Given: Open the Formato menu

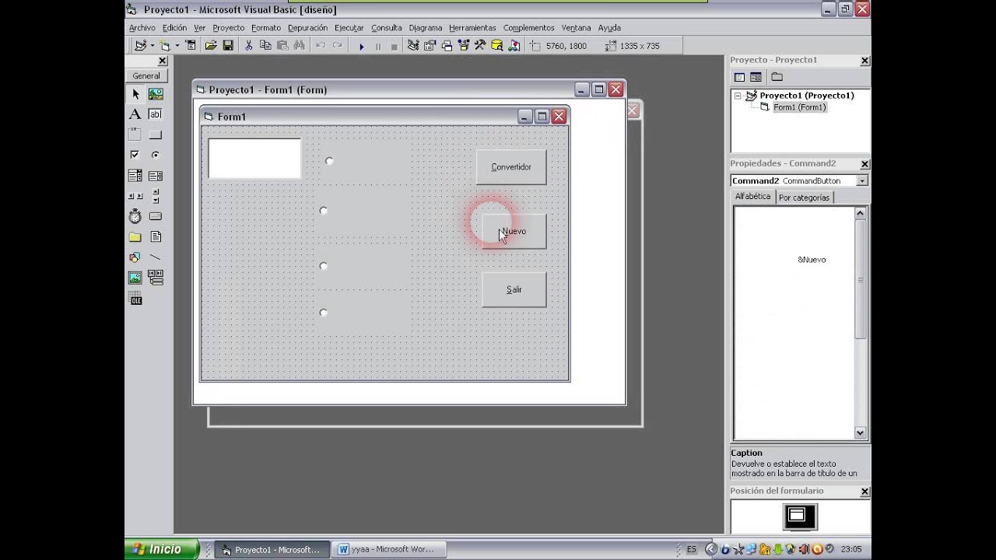Looking at the screenshot, I should point(266,28).
